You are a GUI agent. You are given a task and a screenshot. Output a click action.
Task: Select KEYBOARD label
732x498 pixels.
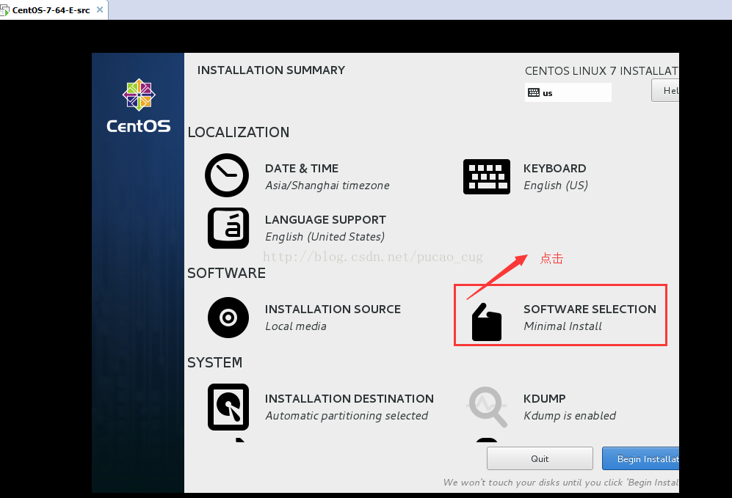[554, 169]
